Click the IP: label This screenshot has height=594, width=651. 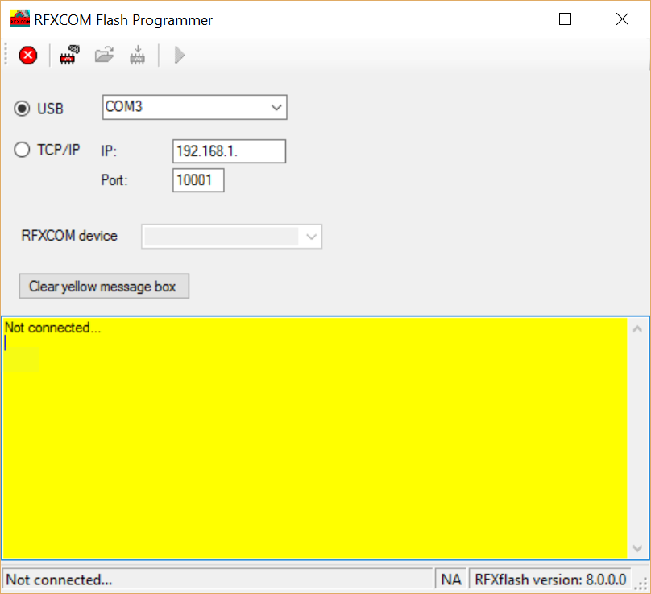109,151
